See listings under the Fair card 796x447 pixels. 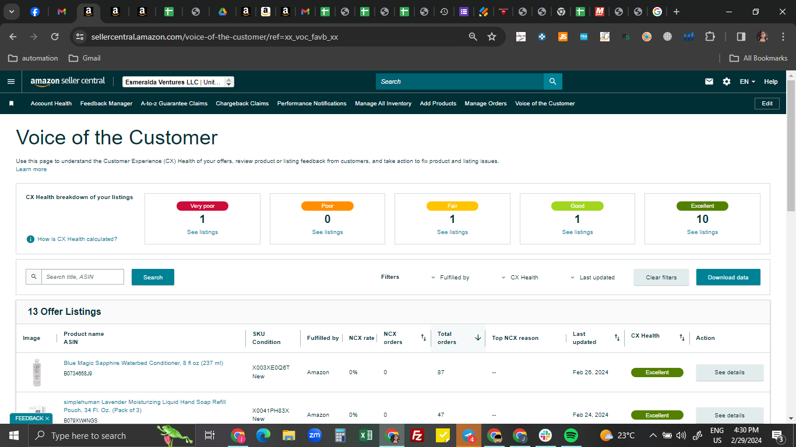pos(452,232)
